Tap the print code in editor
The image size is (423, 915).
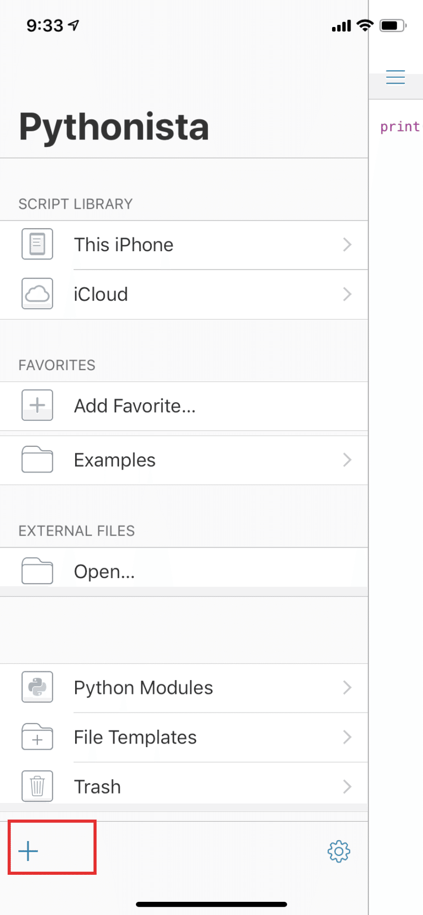coord(400,127)
